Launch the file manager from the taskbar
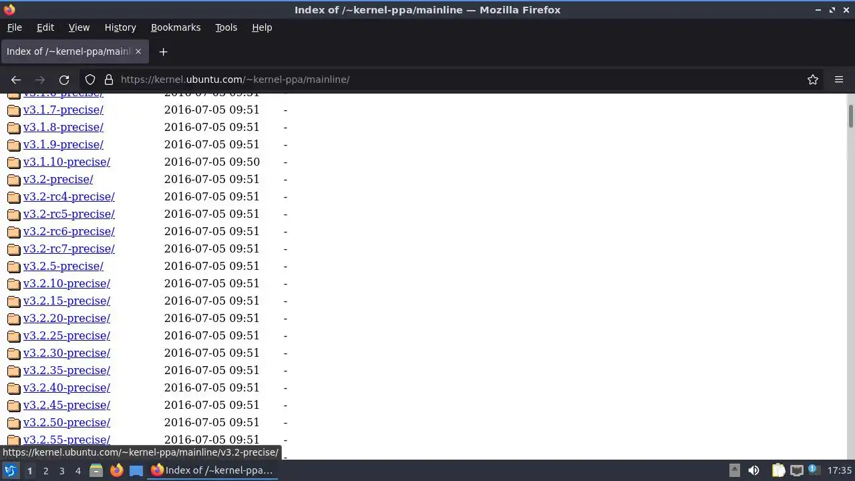The image size is (855, 481). [x=96, y=470]
